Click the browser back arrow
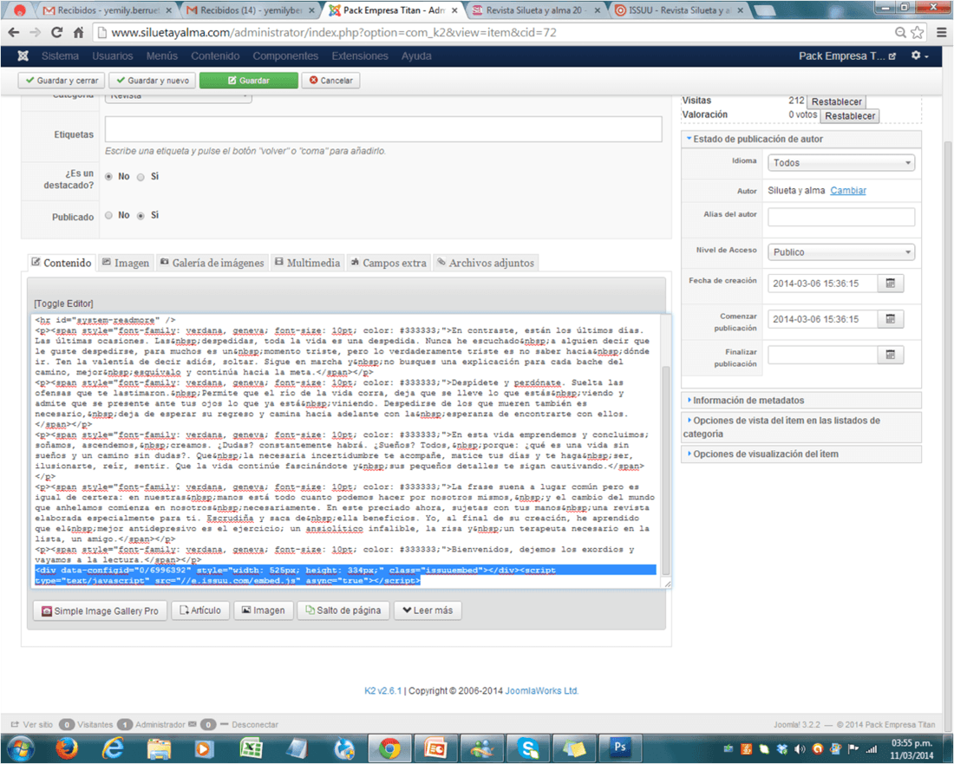 tap(13, 32)
